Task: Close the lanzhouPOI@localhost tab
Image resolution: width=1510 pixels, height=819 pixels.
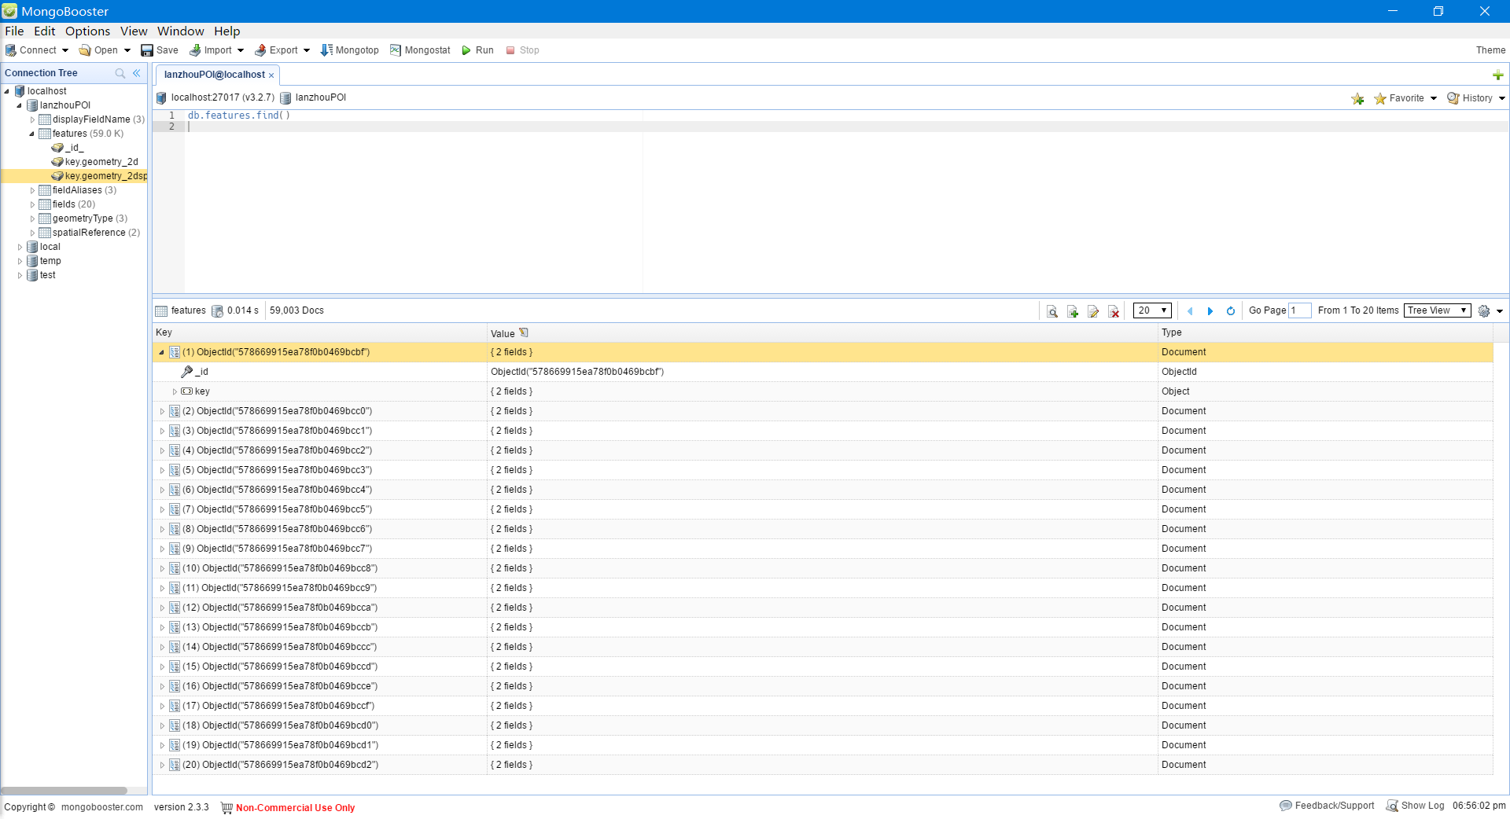Action: tap(271, 75)
